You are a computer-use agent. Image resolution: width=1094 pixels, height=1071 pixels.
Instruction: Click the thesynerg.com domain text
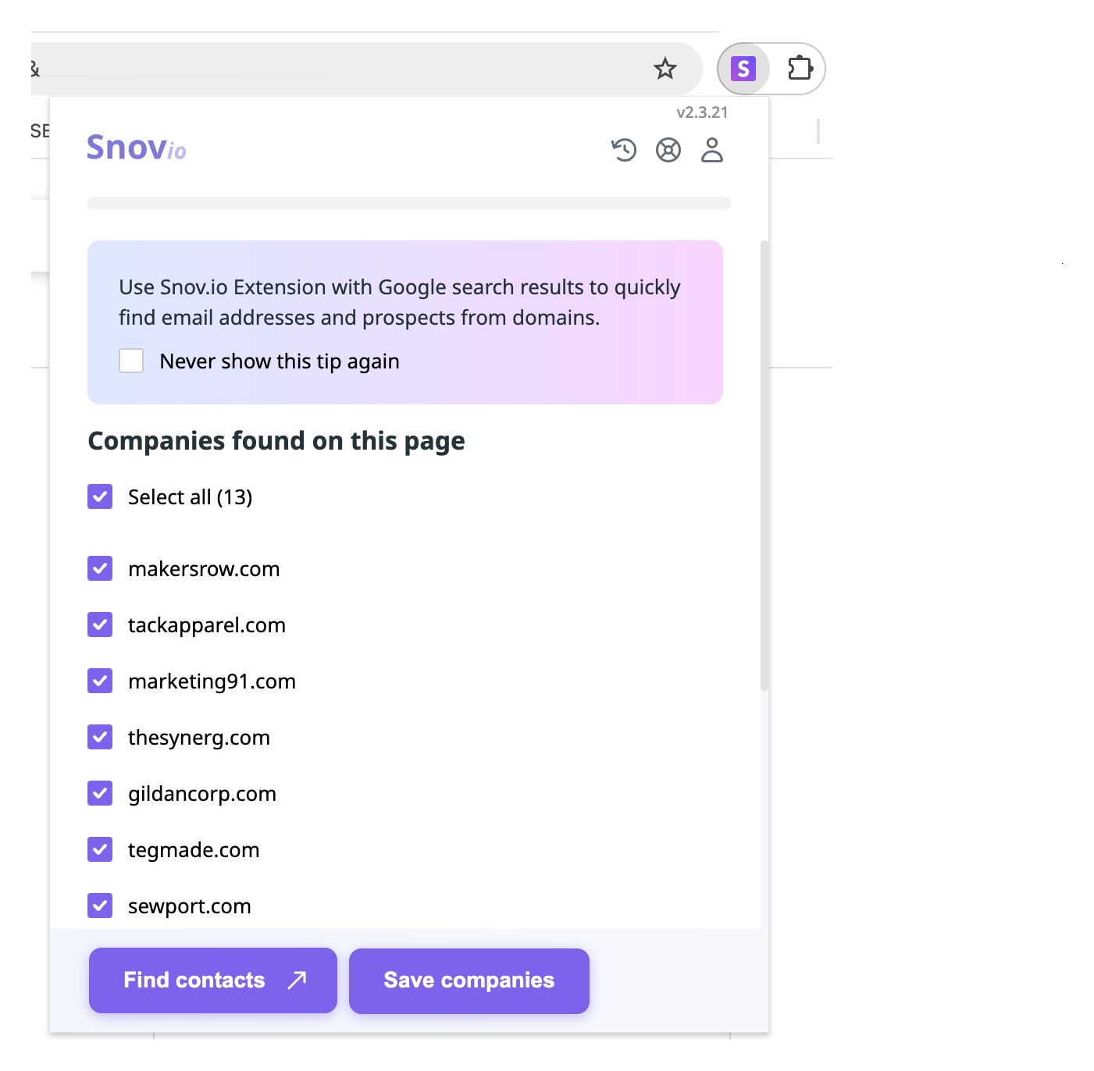click(x=199, y=738)
